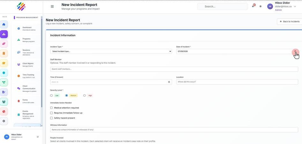The width and height of the screenshot is (302, 144).
Task: Click the Date of Incident field
Action: coord(237,51)
